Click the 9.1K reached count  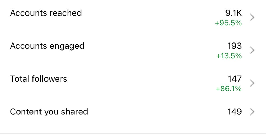(234, 13)
